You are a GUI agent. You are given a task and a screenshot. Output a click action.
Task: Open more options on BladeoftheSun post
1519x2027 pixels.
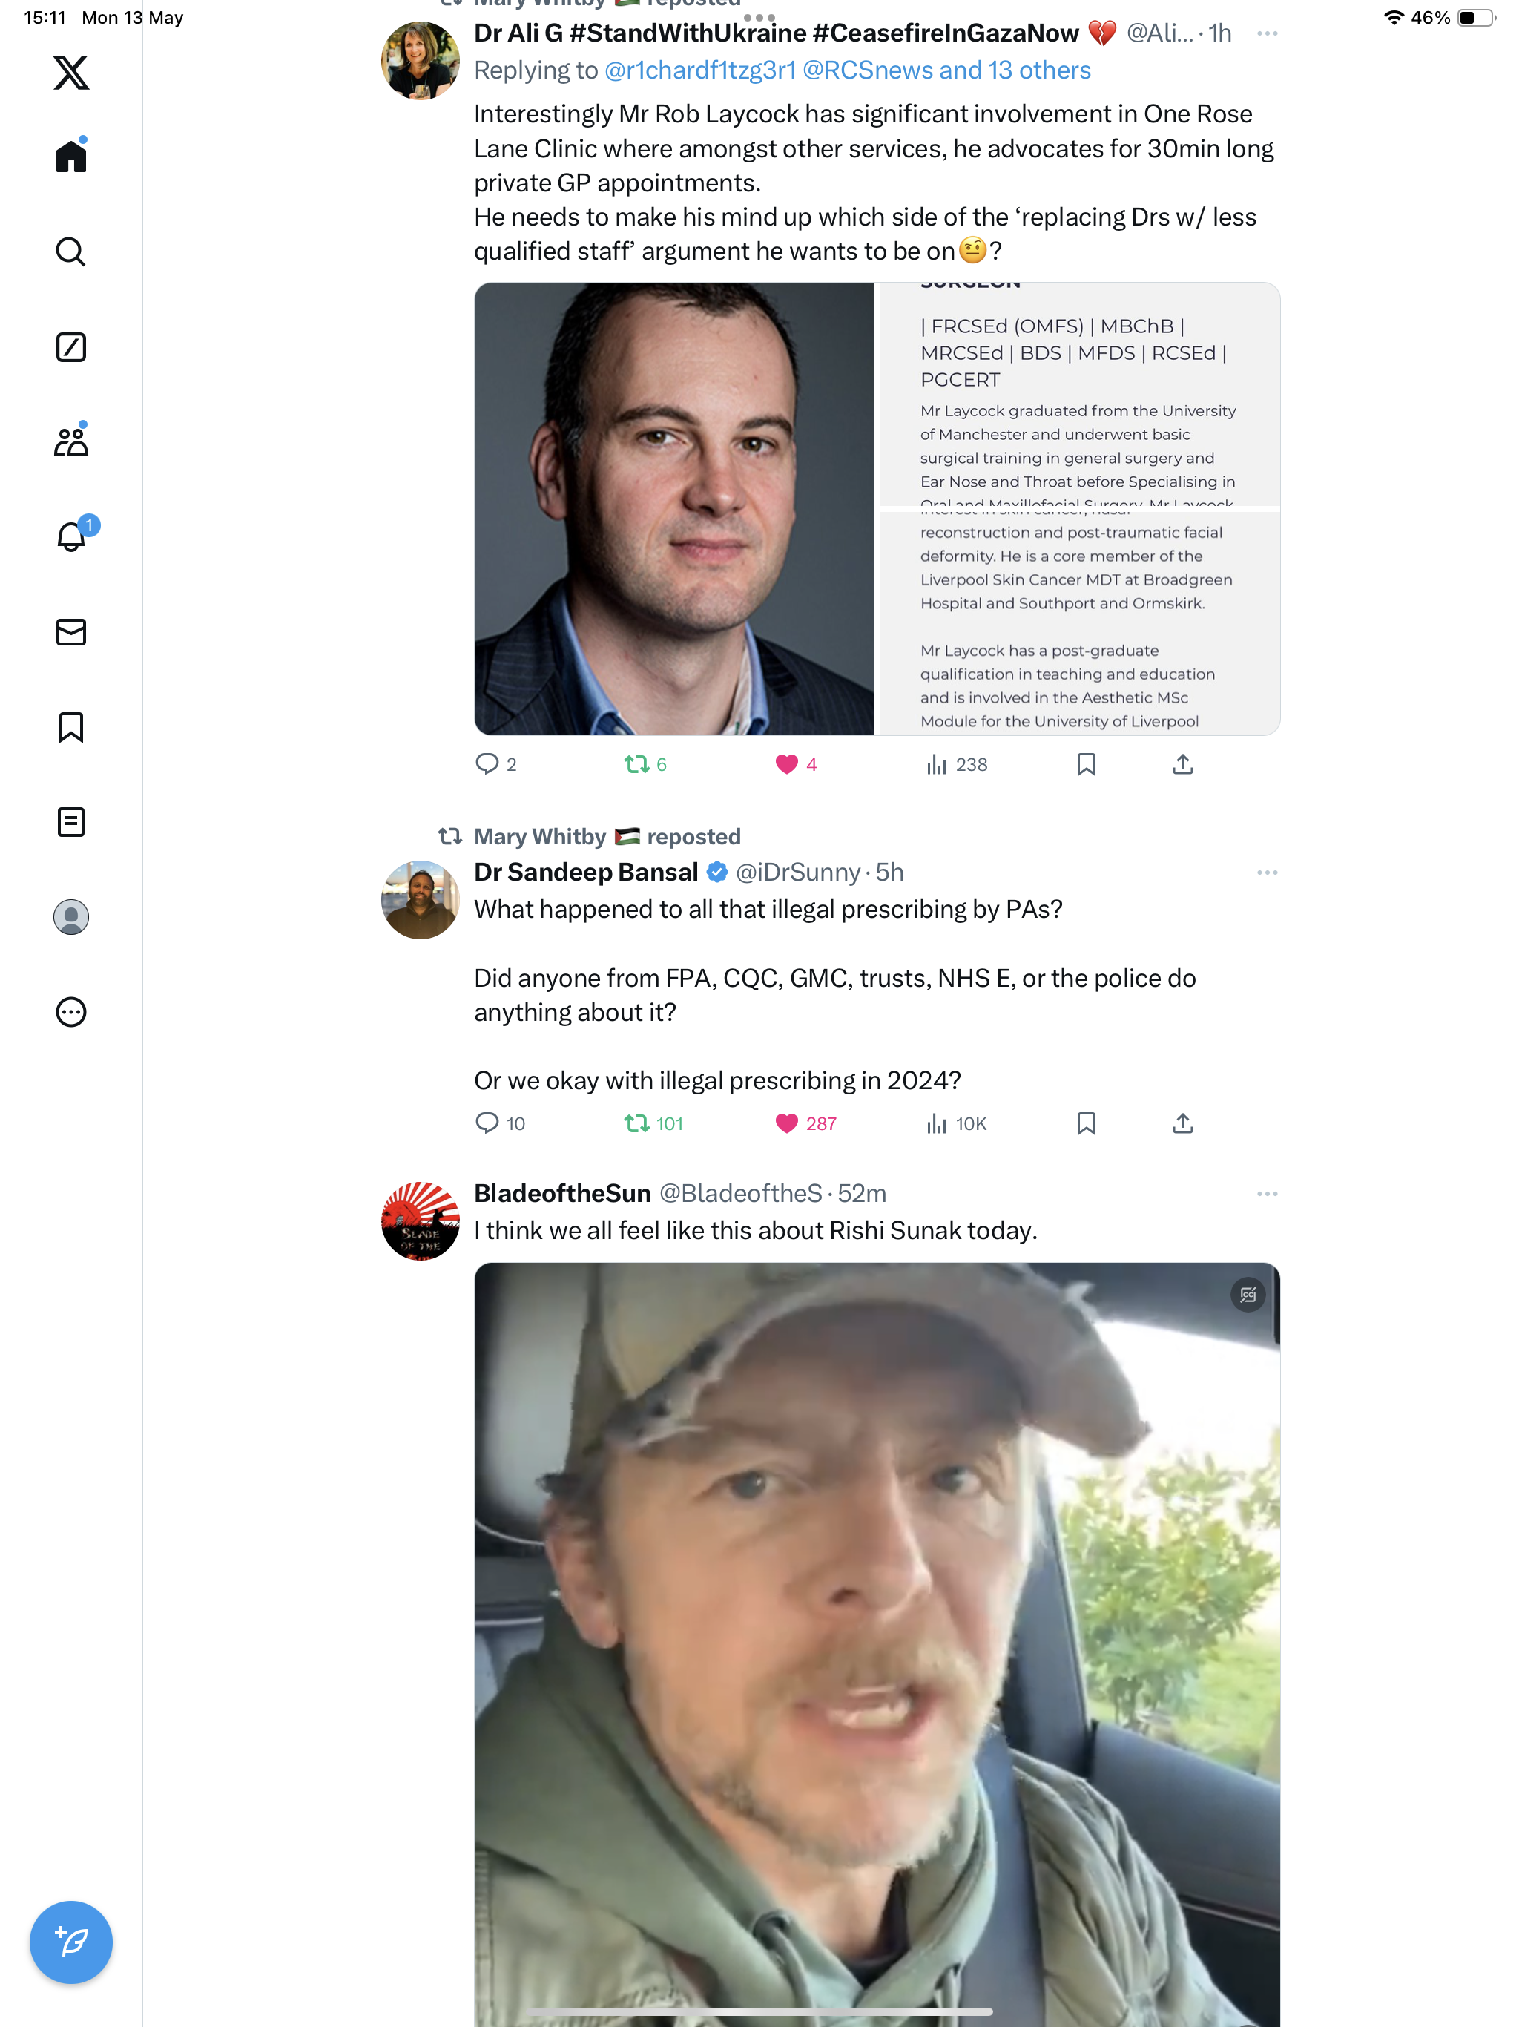[x=1267, y=1194]
